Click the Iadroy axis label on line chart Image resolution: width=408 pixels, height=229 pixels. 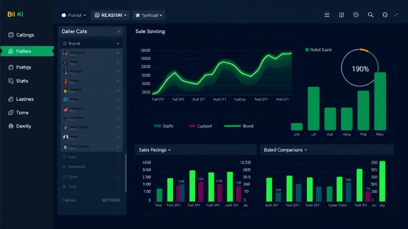pyautogui.click(x=240, y=99)
